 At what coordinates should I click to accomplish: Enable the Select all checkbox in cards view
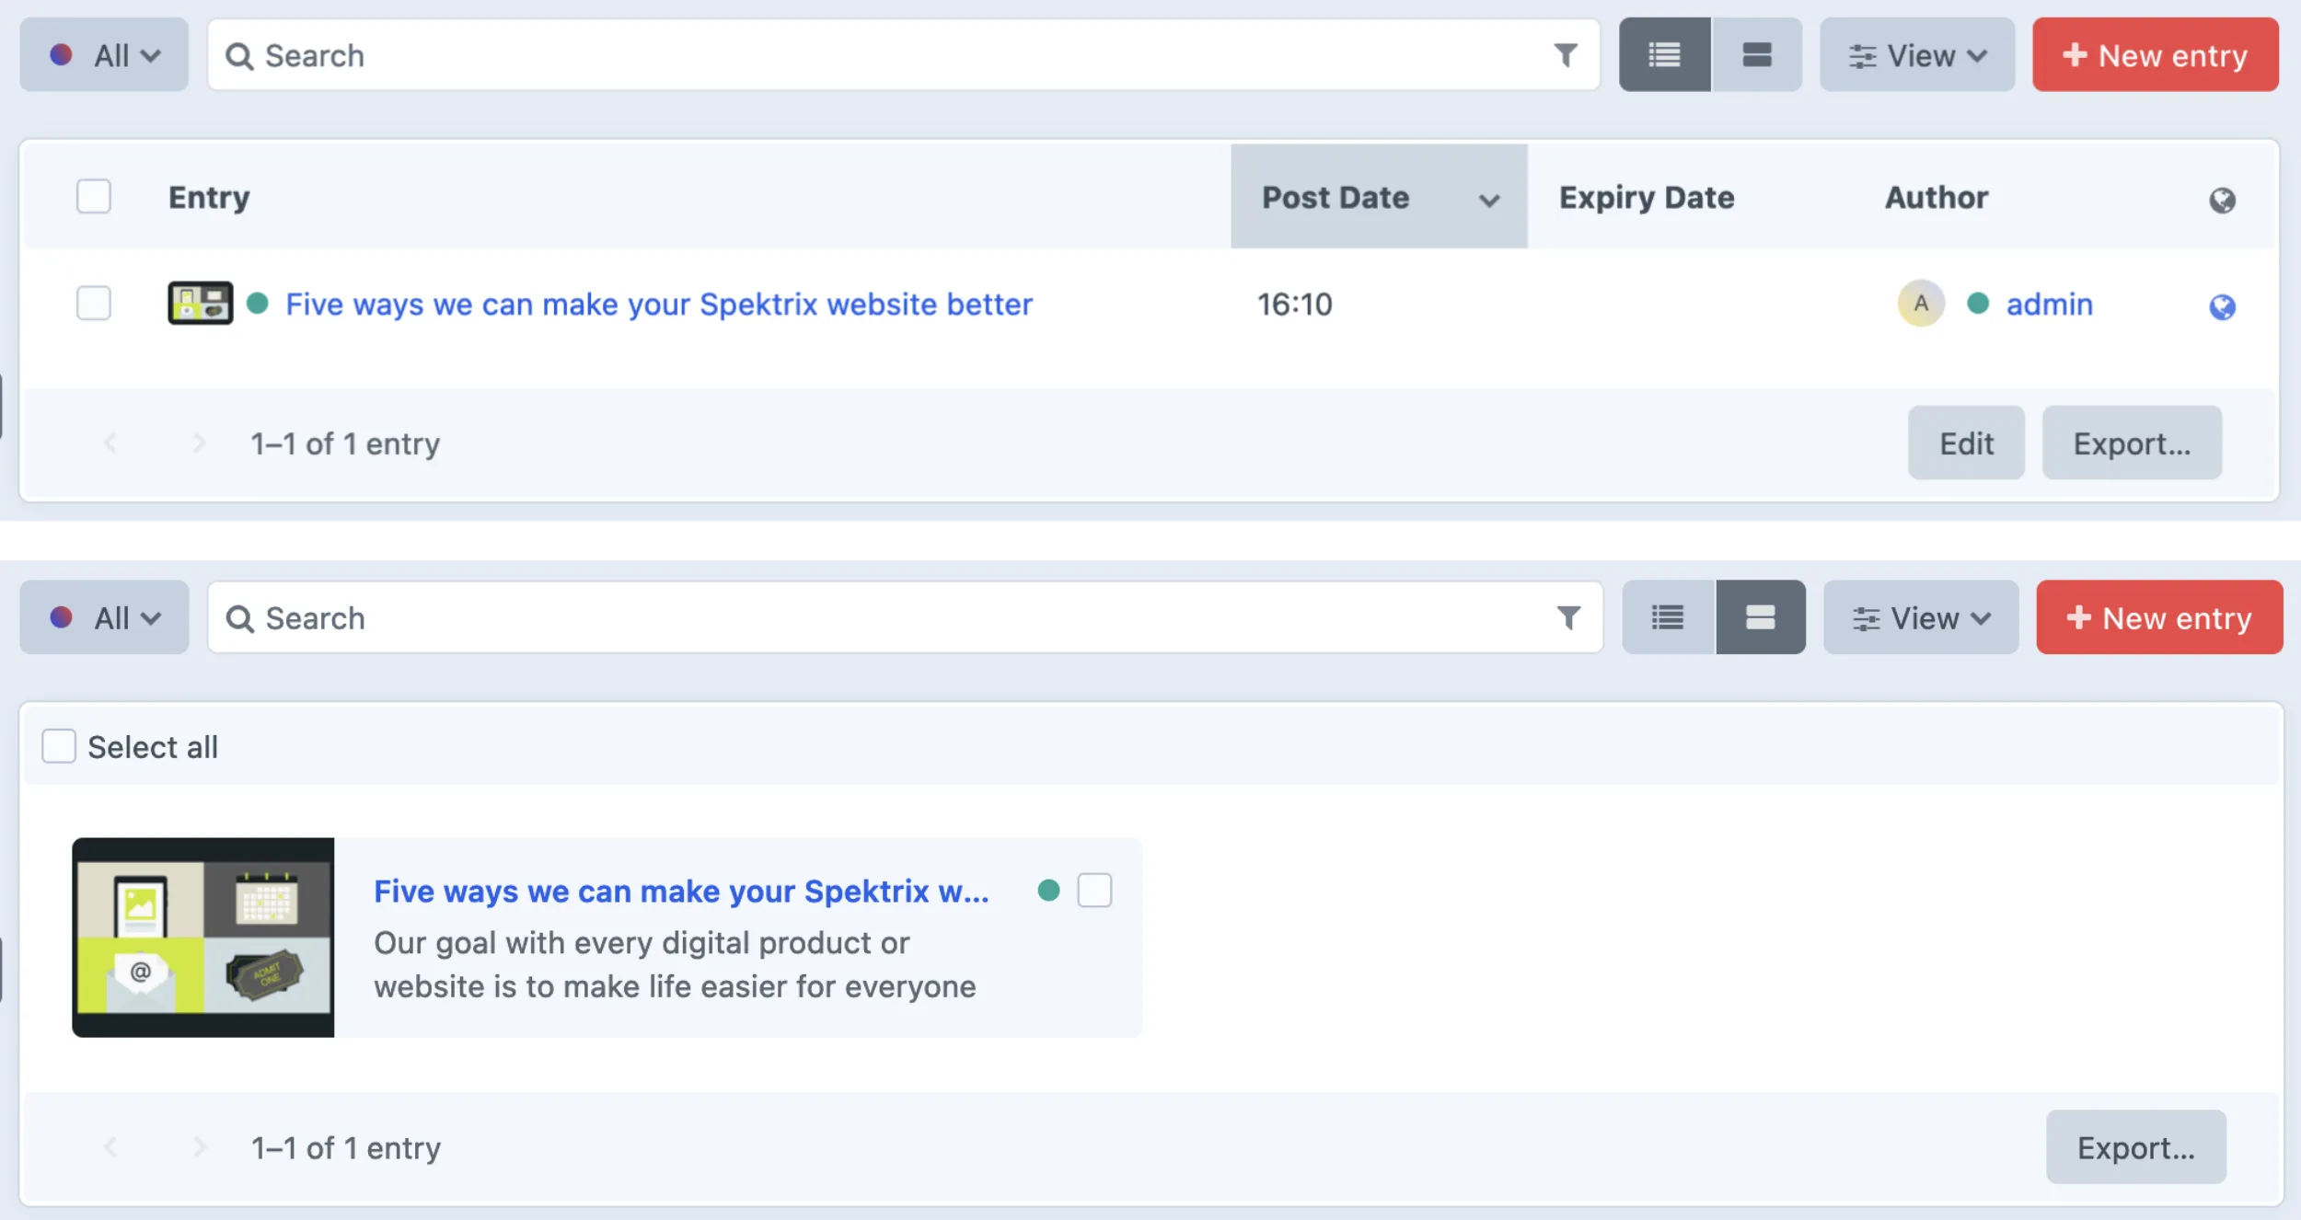[x=59, y=746]
